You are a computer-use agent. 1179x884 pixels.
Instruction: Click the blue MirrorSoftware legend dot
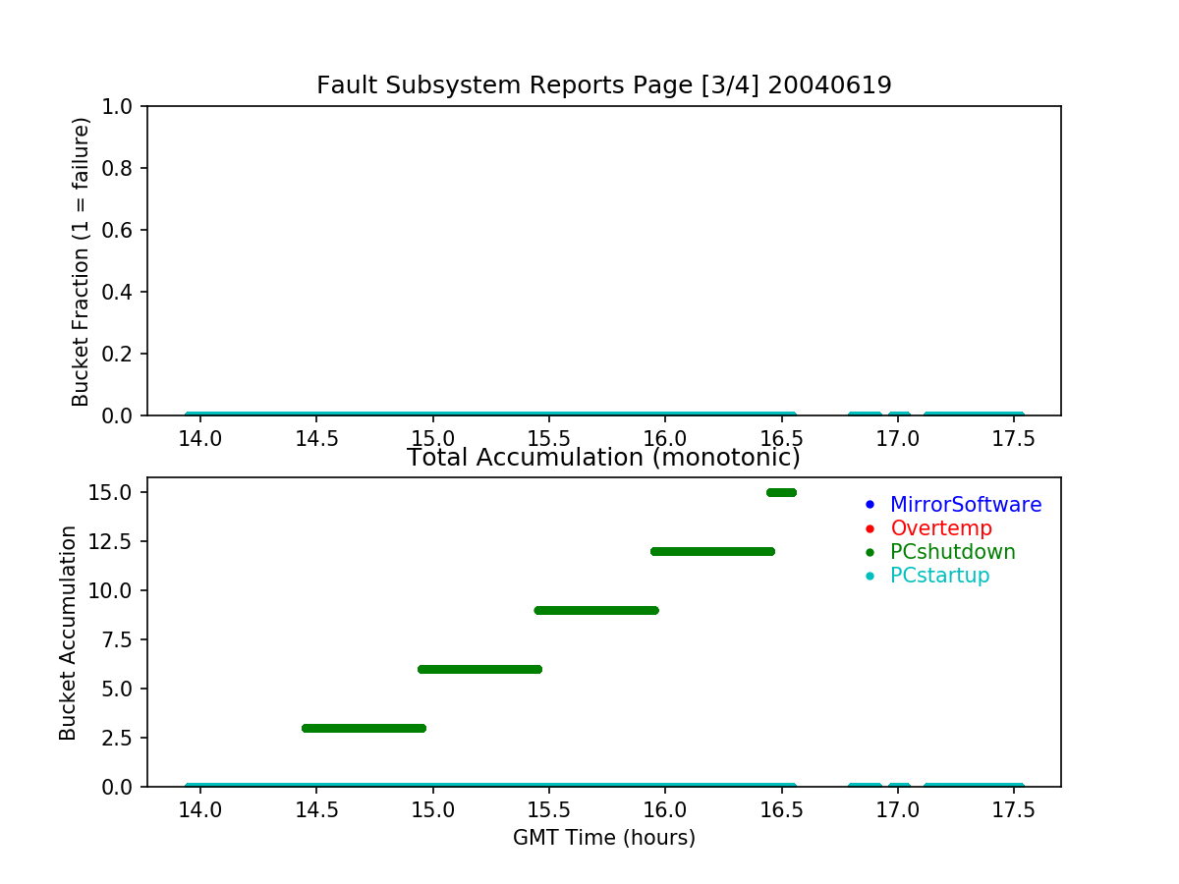click(869, 505)
